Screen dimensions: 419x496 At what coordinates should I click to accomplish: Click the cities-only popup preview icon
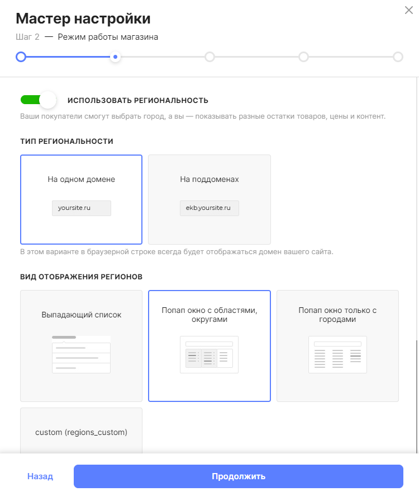(x=337, y=354)
